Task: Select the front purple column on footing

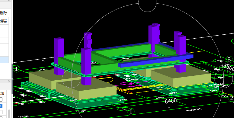Action: pos(86,67)
